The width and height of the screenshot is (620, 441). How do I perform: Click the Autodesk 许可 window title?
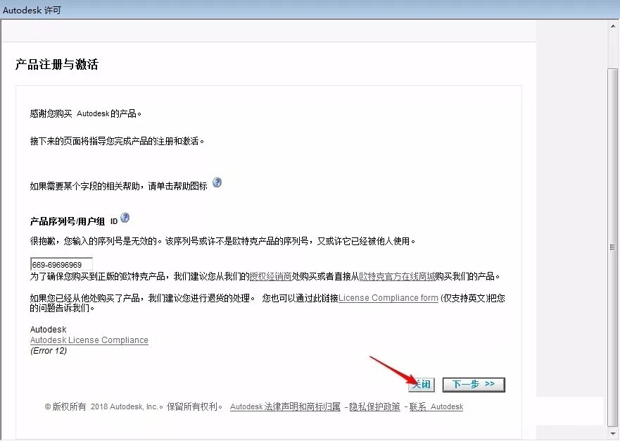pyautogui.click(x=32, y=10)
